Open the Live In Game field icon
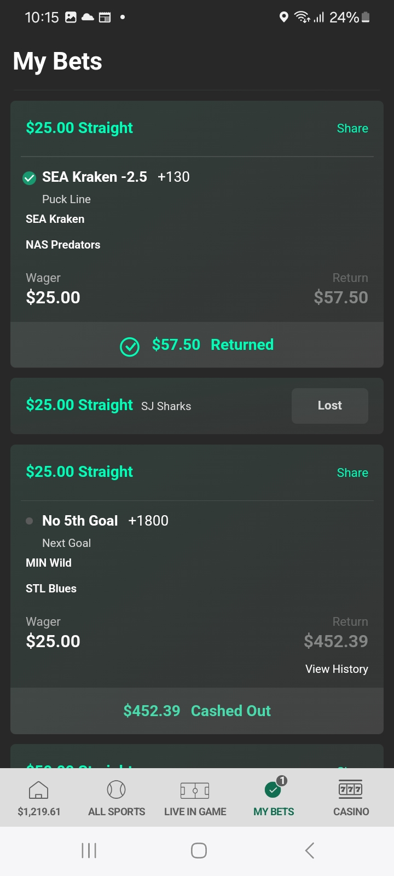 (x=195, y=790)
